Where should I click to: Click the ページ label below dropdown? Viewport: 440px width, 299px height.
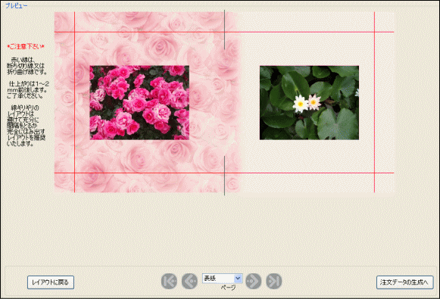pos(228,288)
